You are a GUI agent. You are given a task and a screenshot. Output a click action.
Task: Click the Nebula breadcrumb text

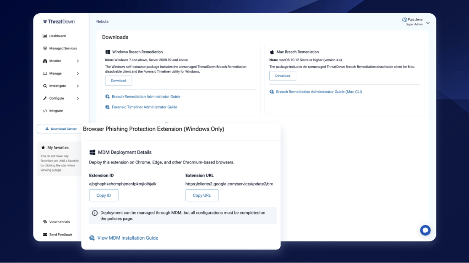pyautogui.click(x=102, y=21)
